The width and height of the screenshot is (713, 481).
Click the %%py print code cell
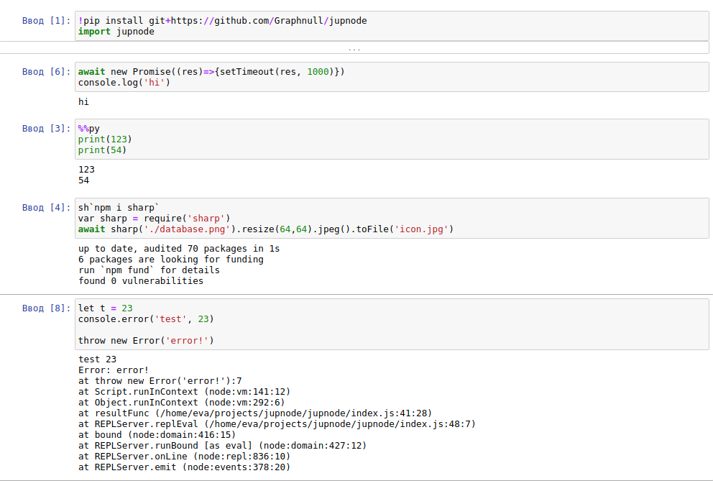pos(392,139)
